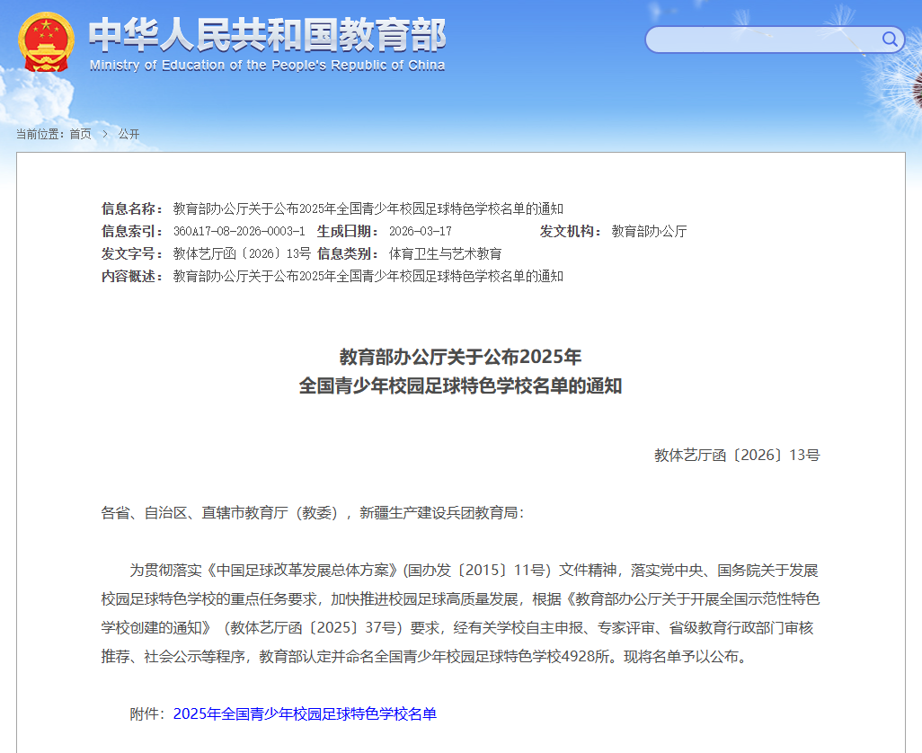The width and height of the screenshot is (922, 753).
Task: Click the breadcrumb chevron separator
Action: point(105,134)
